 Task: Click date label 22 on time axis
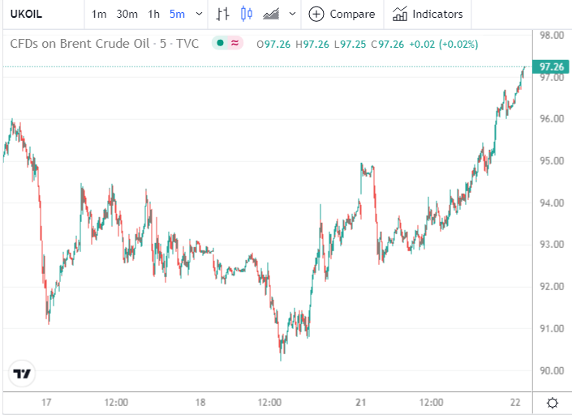point(515,402)
